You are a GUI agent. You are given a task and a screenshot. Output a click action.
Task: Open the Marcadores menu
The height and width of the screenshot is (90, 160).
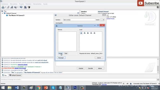click(14, 4)
